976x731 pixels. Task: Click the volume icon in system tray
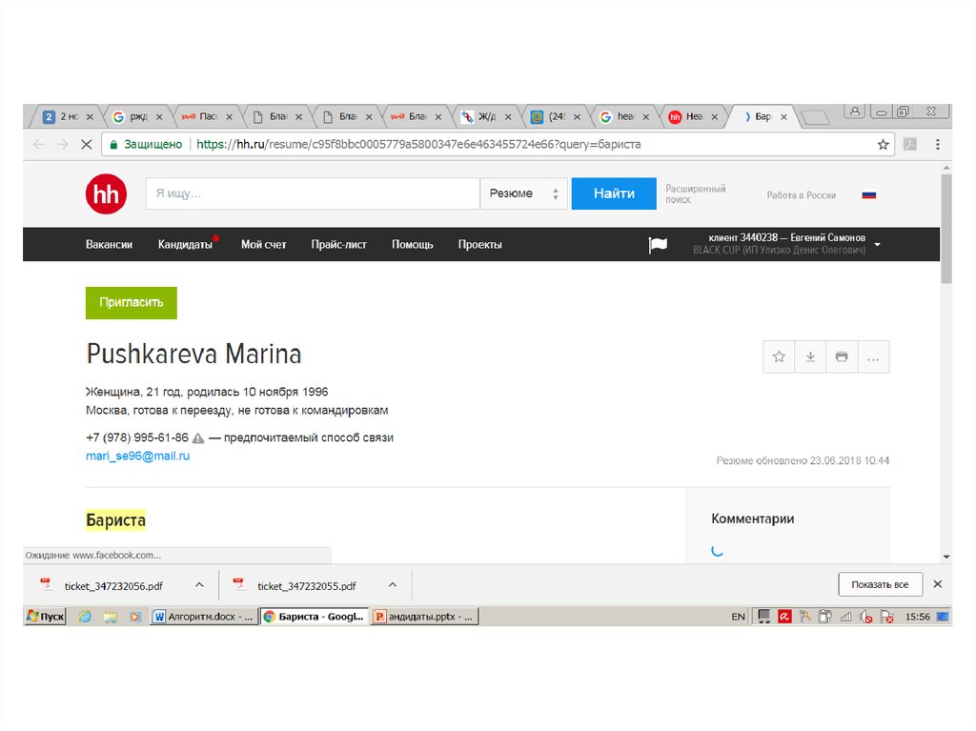pos(865,617)
